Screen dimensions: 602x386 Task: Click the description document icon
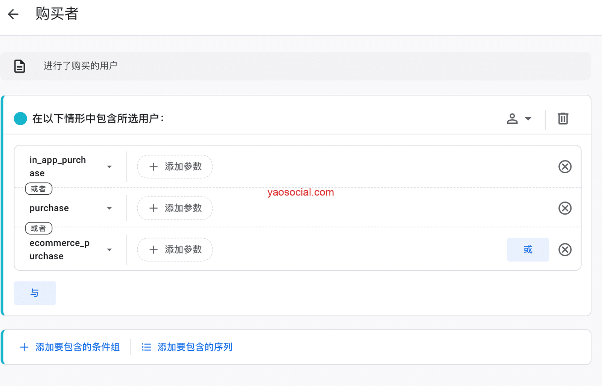[x=20, y=66]
